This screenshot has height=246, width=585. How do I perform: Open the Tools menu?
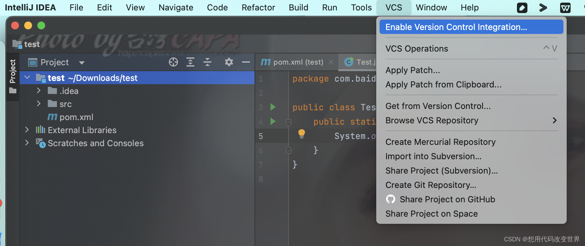pos(361,8)
